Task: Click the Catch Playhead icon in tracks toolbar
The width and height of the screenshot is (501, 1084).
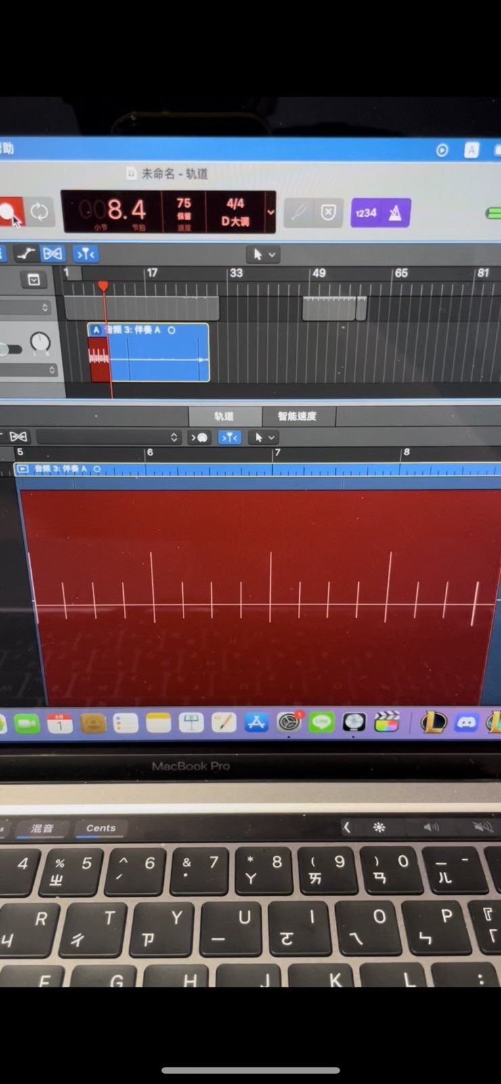Action: click(86, 254)
